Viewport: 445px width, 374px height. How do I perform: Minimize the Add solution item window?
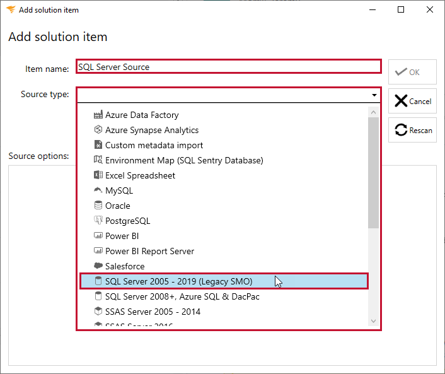coord(373,9)
